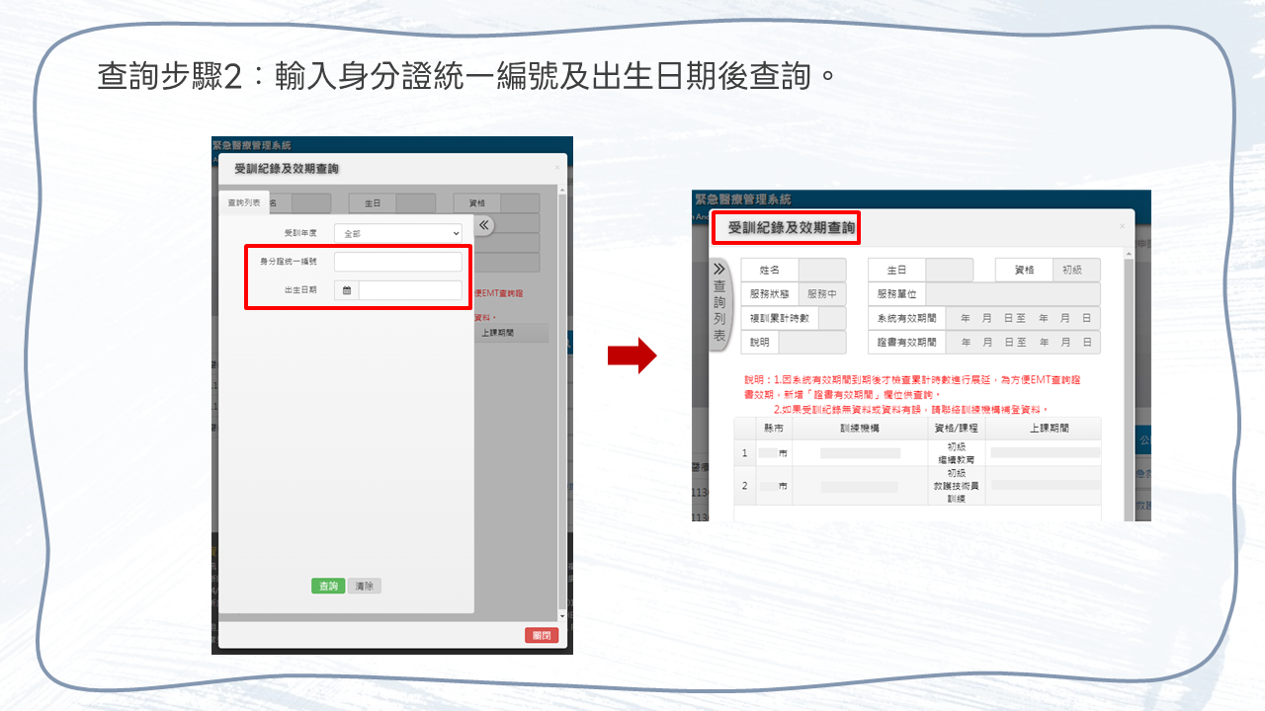Click the 緊急醫療管理系統 header in left screenshot
This screenshot has width=1265, height=711.
[x=252, y=145]
